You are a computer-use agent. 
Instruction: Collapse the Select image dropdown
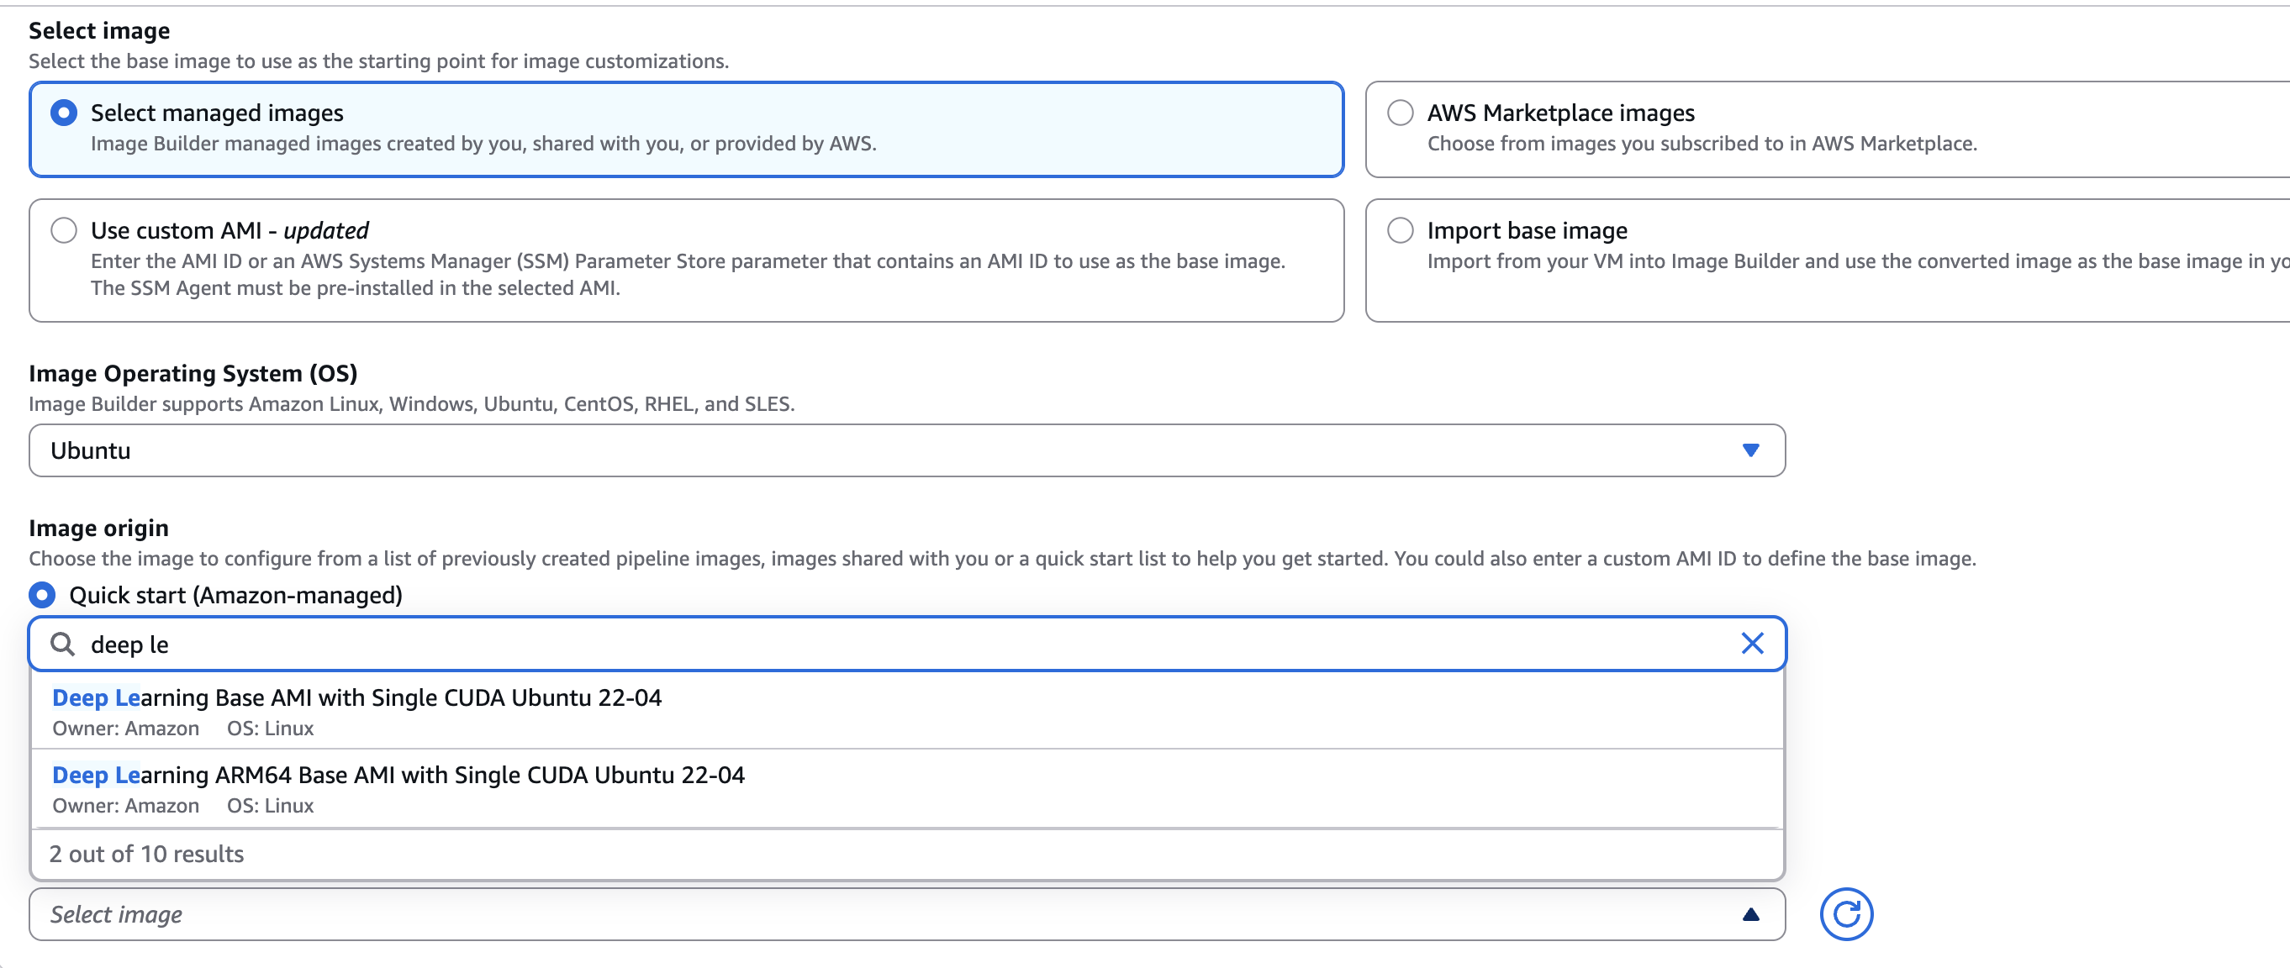pos(889,915)
